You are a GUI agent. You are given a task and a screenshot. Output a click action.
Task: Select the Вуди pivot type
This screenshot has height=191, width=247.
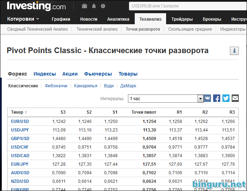click(109, 86)
